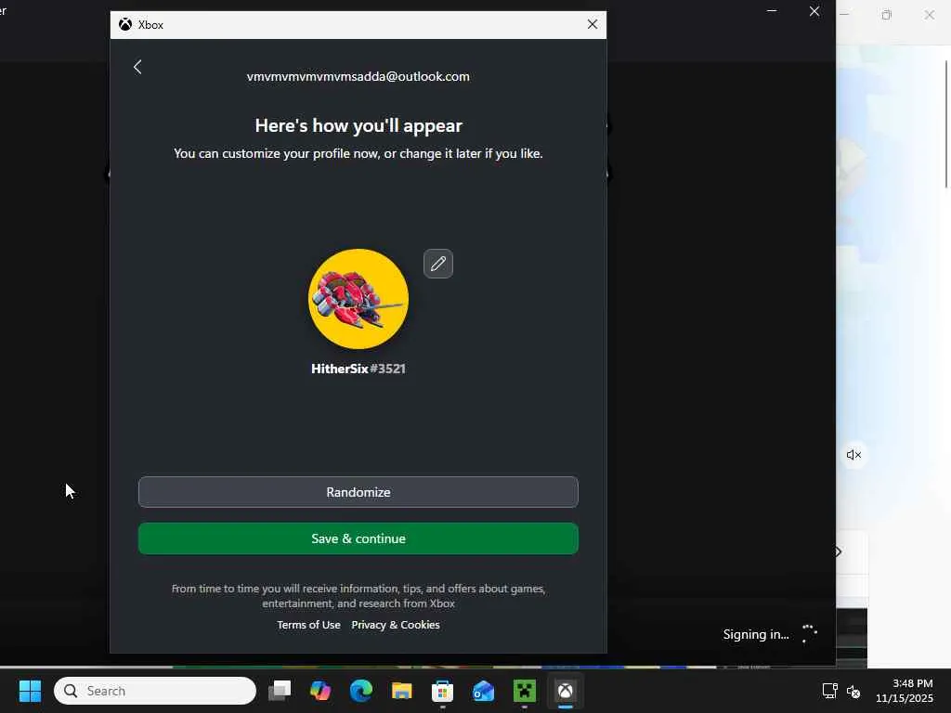Restore the rightmost background window
The height and width of the screenshot is (713, 951).
887,15
